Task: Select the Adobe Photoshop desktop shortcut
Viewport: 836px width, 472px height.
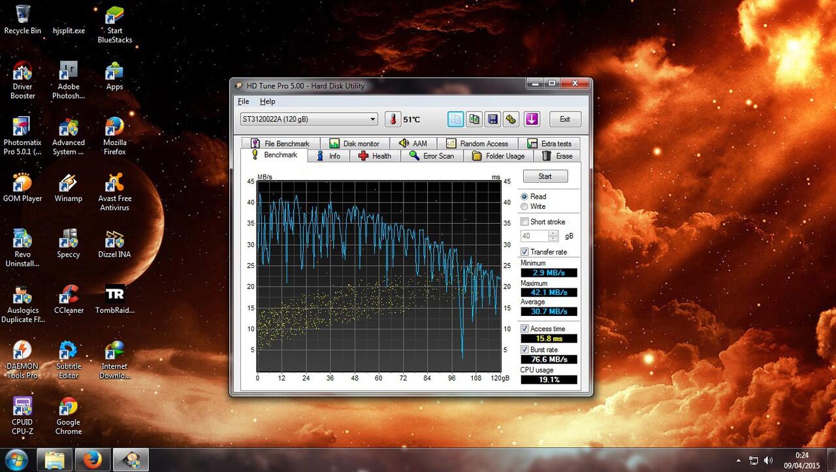Action: point(69,80)
